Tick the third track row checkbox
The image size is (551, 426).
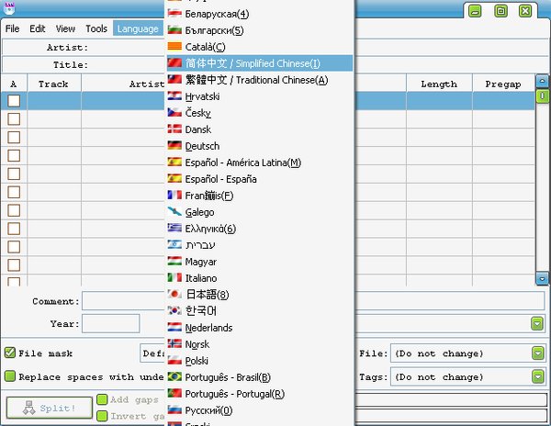coord(14,138)
